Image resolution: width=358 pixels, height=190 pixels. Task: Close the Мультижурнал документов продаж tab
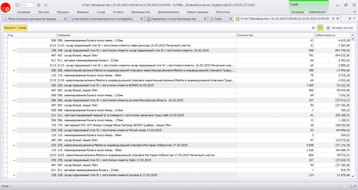tap(65, 19)
